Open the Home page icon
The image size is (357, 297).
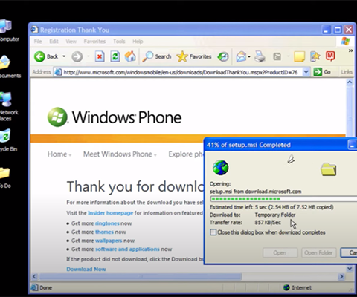(130, 56)
